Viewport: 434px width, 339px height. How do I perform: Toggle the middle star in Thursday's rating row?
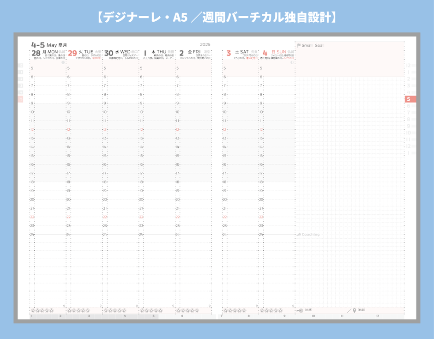pyautogui.click(x=151, y=309)
